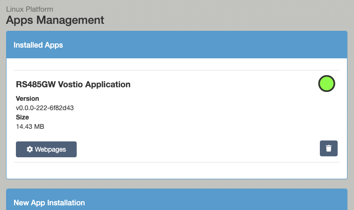Expand the New App Installation panel header

pyautogui.click(x=176, y=203)
